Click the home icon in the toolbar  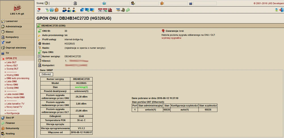pos(39,10)
